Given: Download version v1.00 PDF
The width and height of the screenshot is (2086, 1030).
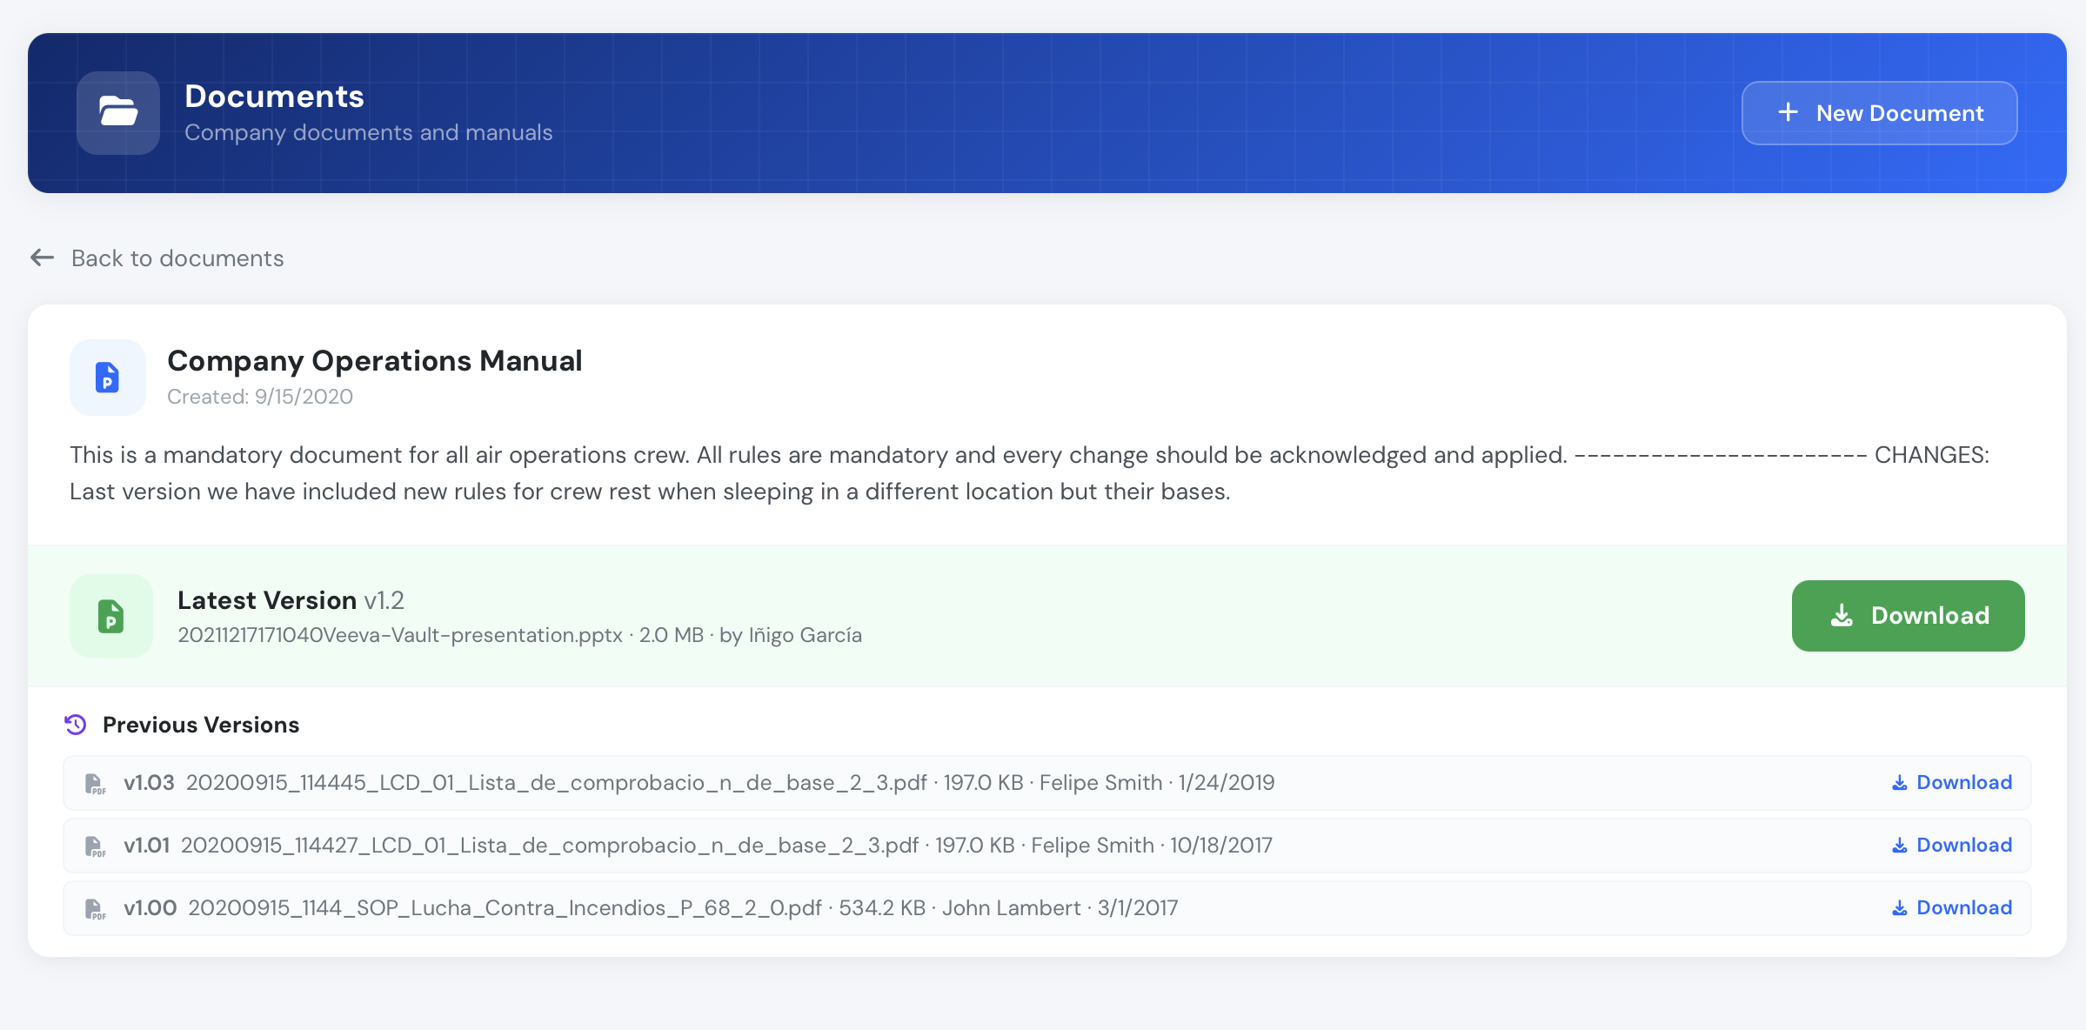Looking at the screenshot, I should click(x=1951, y=908).
